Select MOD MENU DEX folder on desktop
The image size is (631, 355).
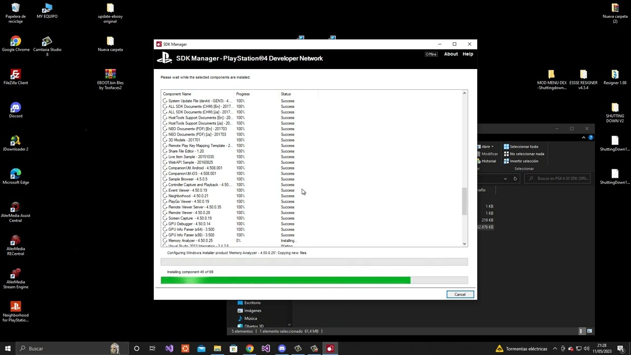tap(552, 79)
